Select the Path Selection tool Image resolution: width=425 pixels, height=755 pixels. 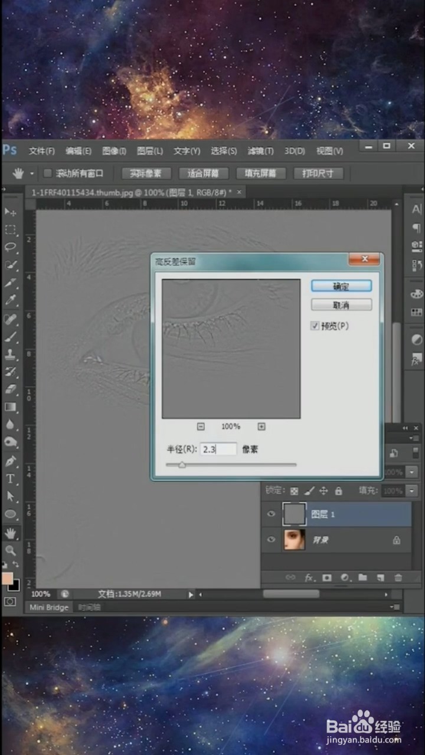click(11, 496)
